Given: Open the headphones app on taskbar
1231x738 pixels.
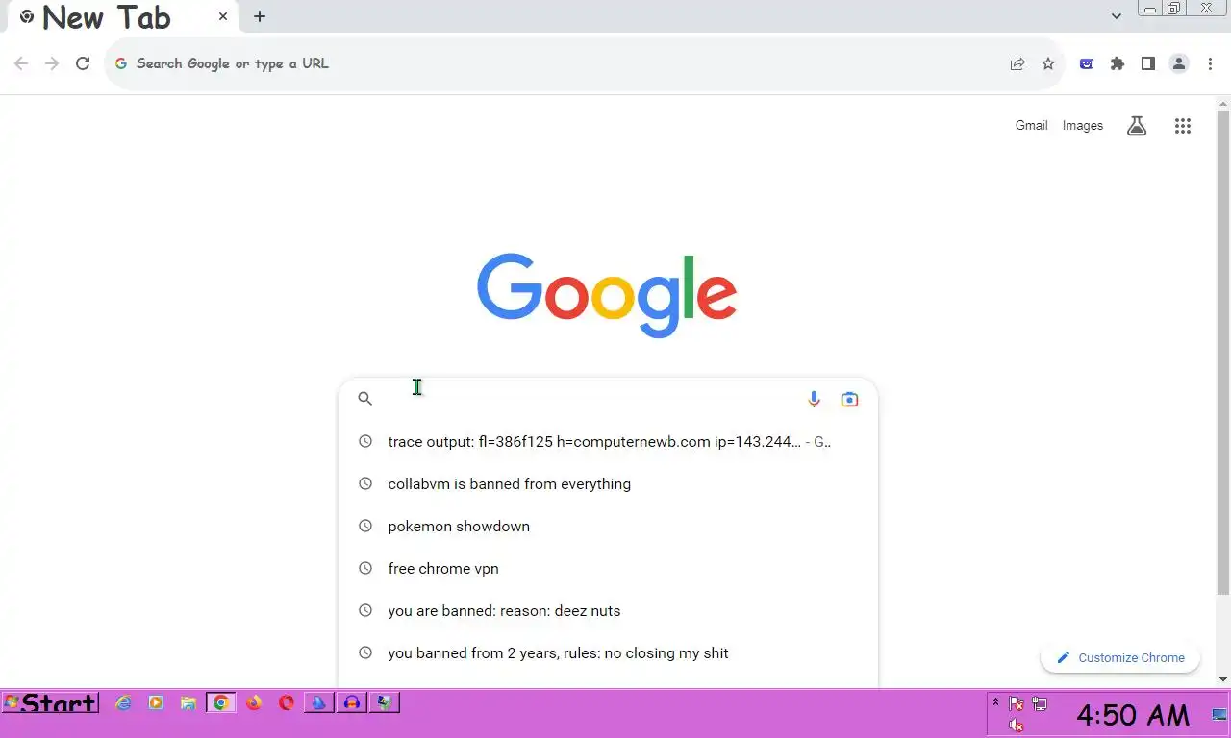Looking at the screenshot, I should [352, 703].
